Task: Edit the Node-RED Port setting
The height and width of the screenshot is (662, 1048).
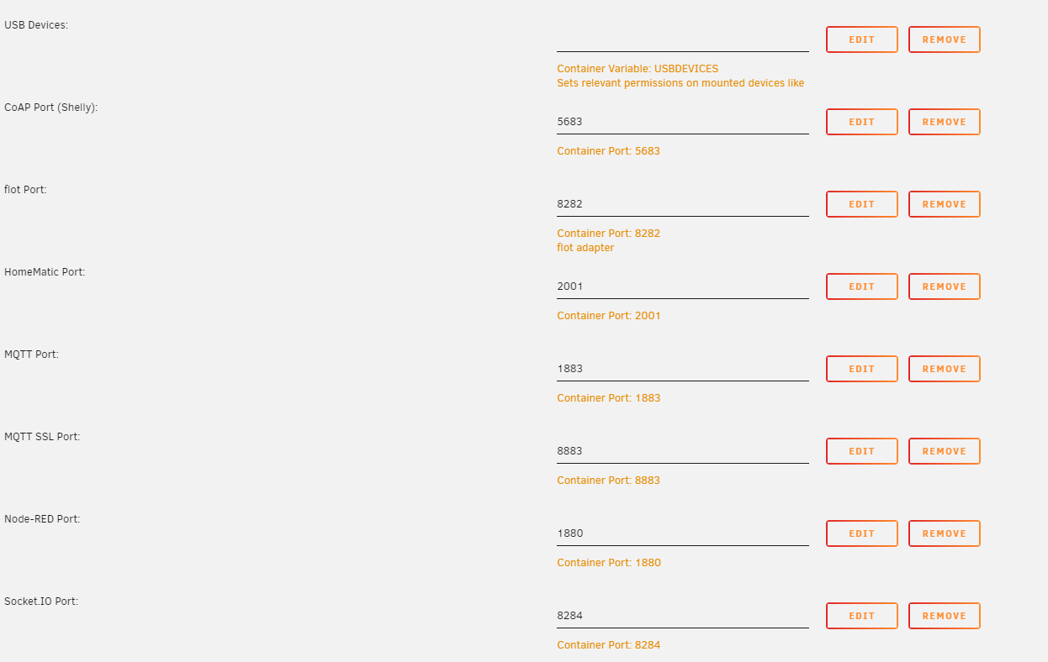Action: [x=861, y=533]
